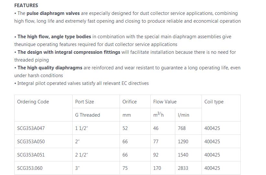Viewport: 266px width, 175px height.
Task: Click the 75 mm orifice cell
Action: pyautogui.click(x=125, y=168)
